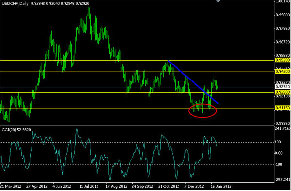Click the CCI(20) 52.9820 indicator label
291x191 pixels.
pyautogui.click(x=16, y=130)
